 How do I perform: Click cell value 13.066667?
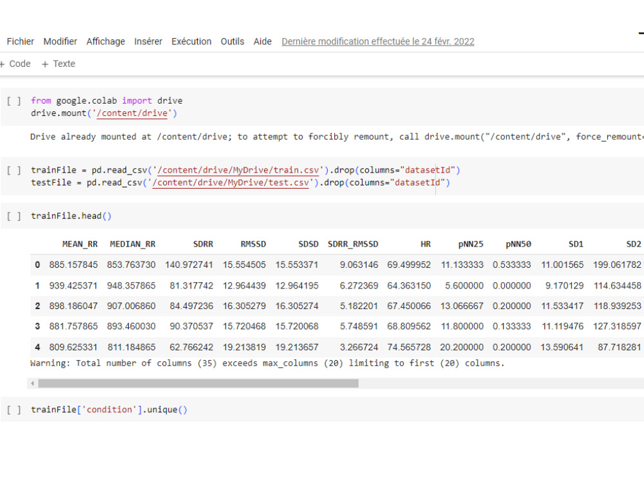tap(462, 307)
